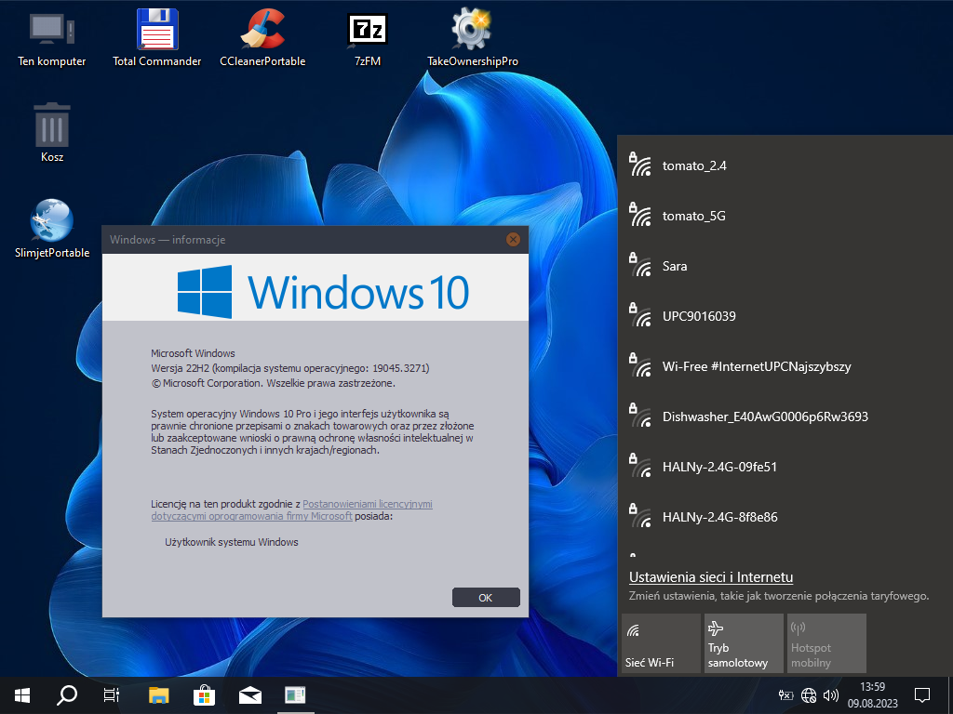The height and width of the screenshot is (714, 953).
Task: Open TakeOwnershipPro desktop icon
Action: 472,37
